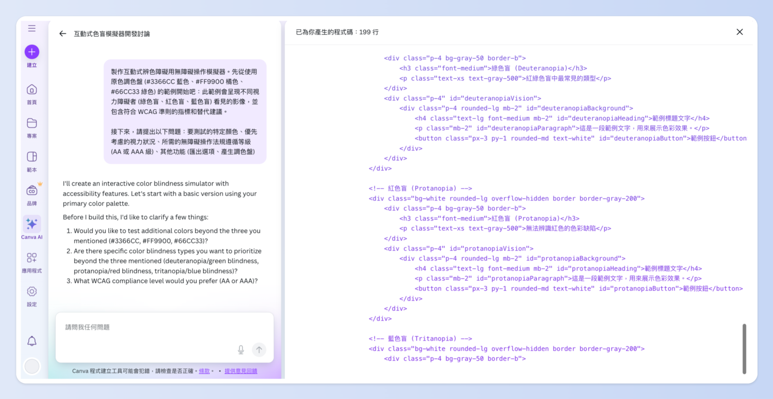Click the code panel scrollbar handle

744,348
